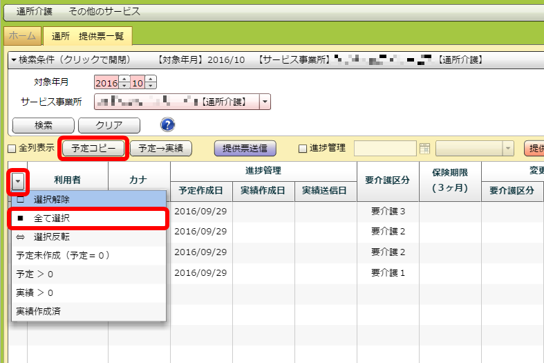This screenshot has width=544, height=363.
Task: Switch to the ホーム tab
Action: tap(22, 35)
